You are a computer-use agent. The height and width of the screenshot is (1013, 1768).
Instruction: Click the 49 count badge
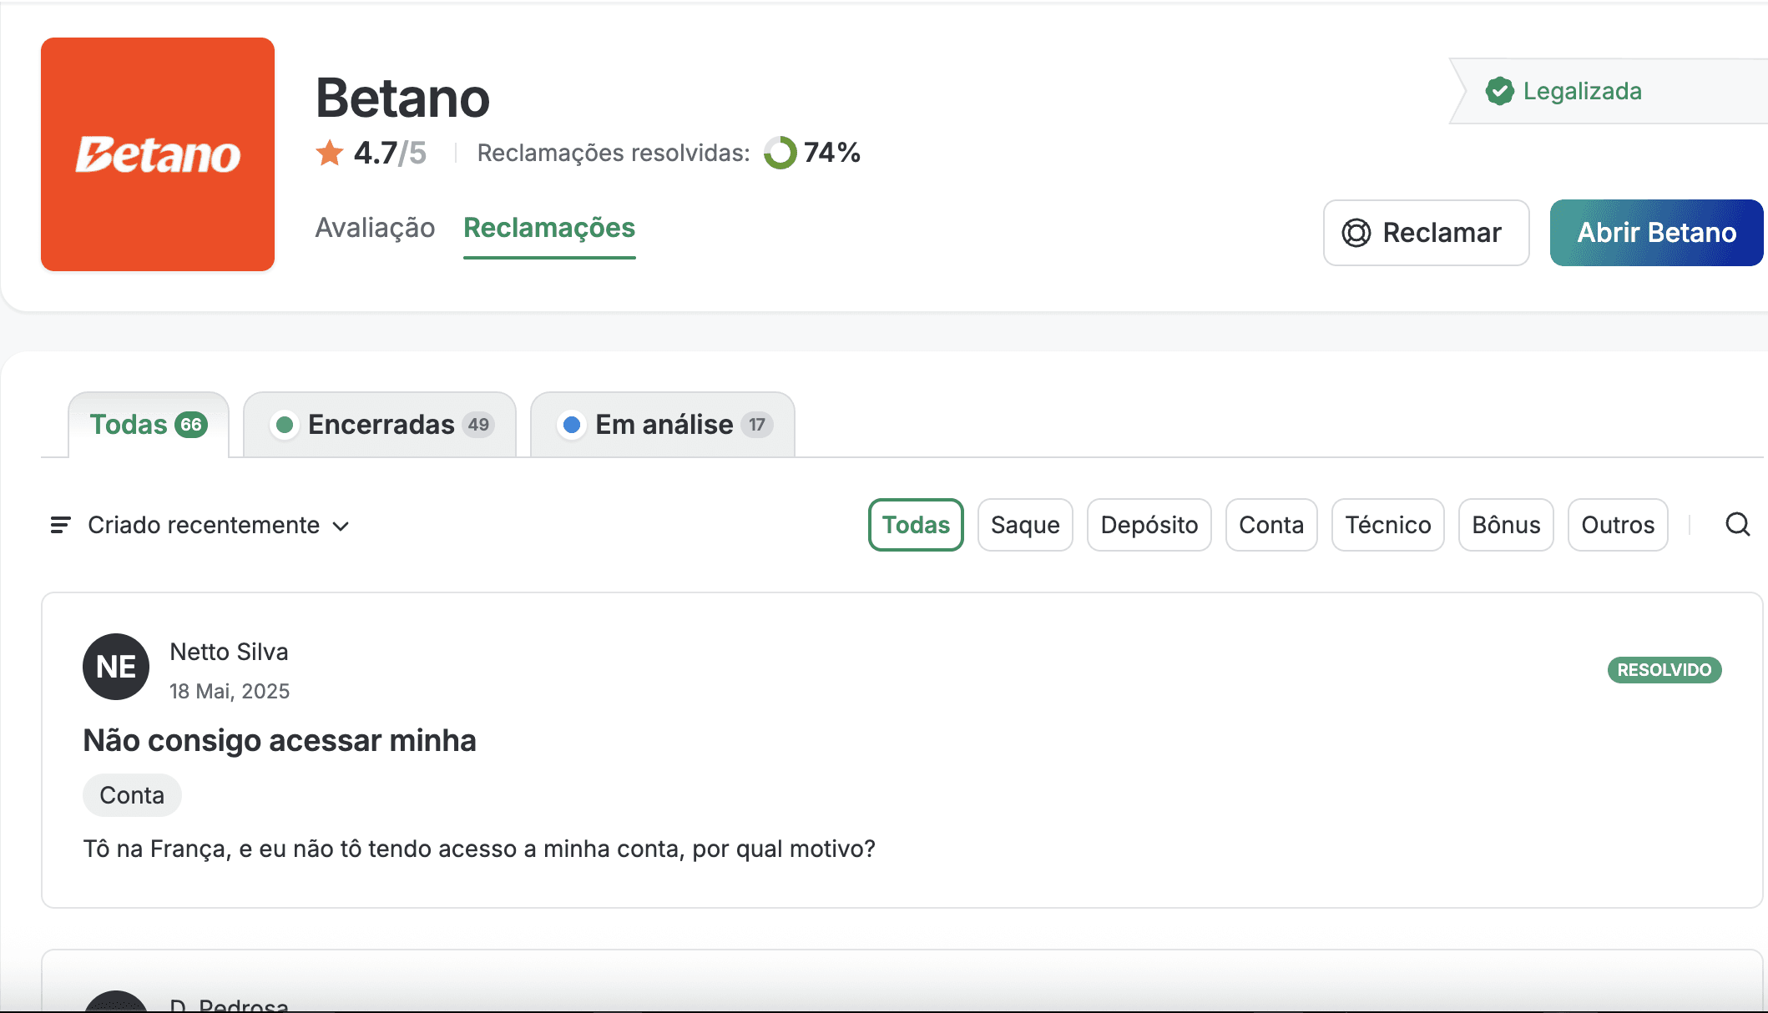point(478,425)
